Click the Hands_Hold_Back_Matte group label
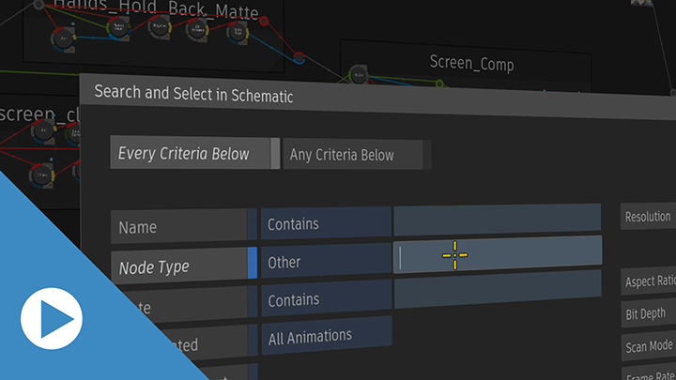Screen dimensions: 676x380 156,8
